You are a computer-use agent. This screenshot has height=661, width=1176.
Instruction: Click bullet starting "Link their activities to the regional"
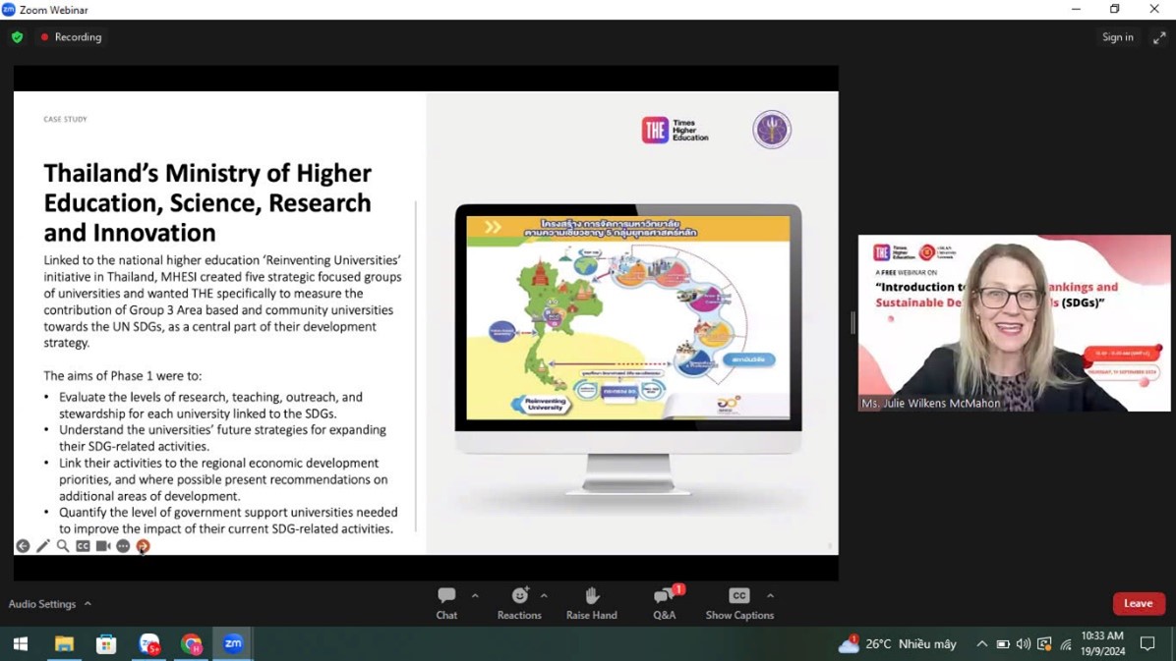click(x=223, y=479)
